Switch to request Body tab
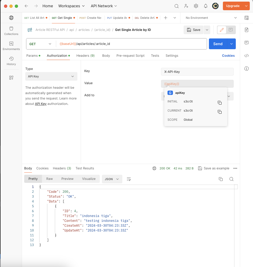The height and width of the screenshot is (267, 253). [106, 56]
